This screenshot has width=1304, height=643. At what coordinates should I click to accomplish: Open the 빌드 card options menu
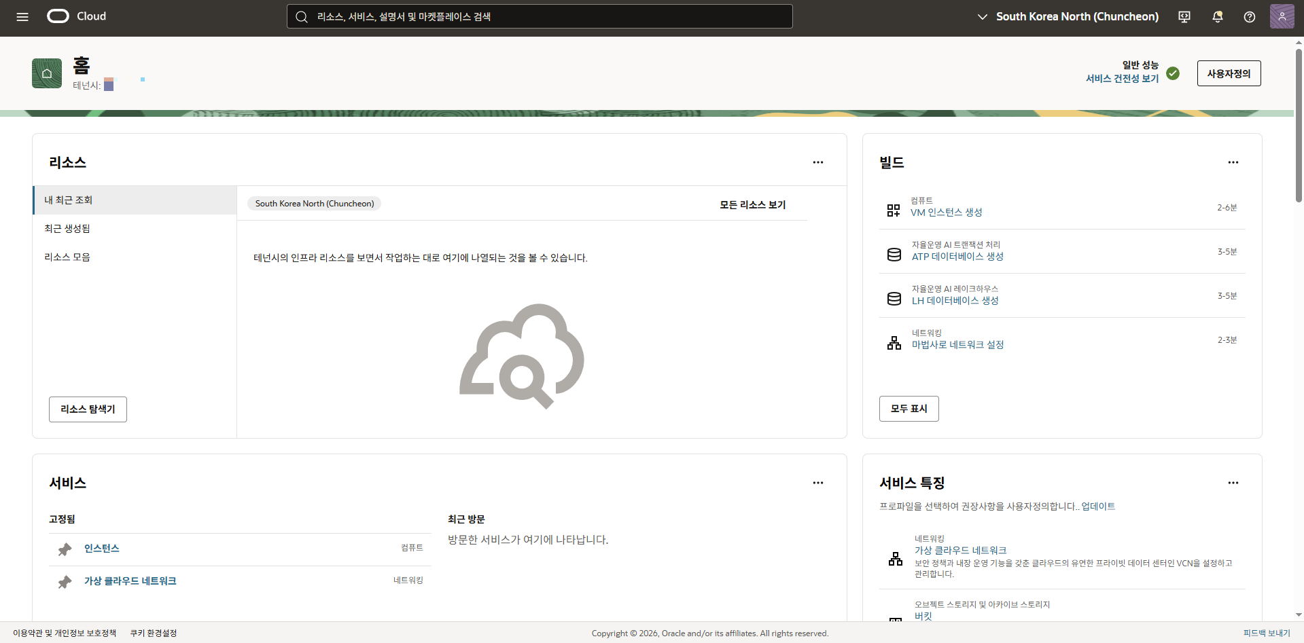click(1233, 162)
